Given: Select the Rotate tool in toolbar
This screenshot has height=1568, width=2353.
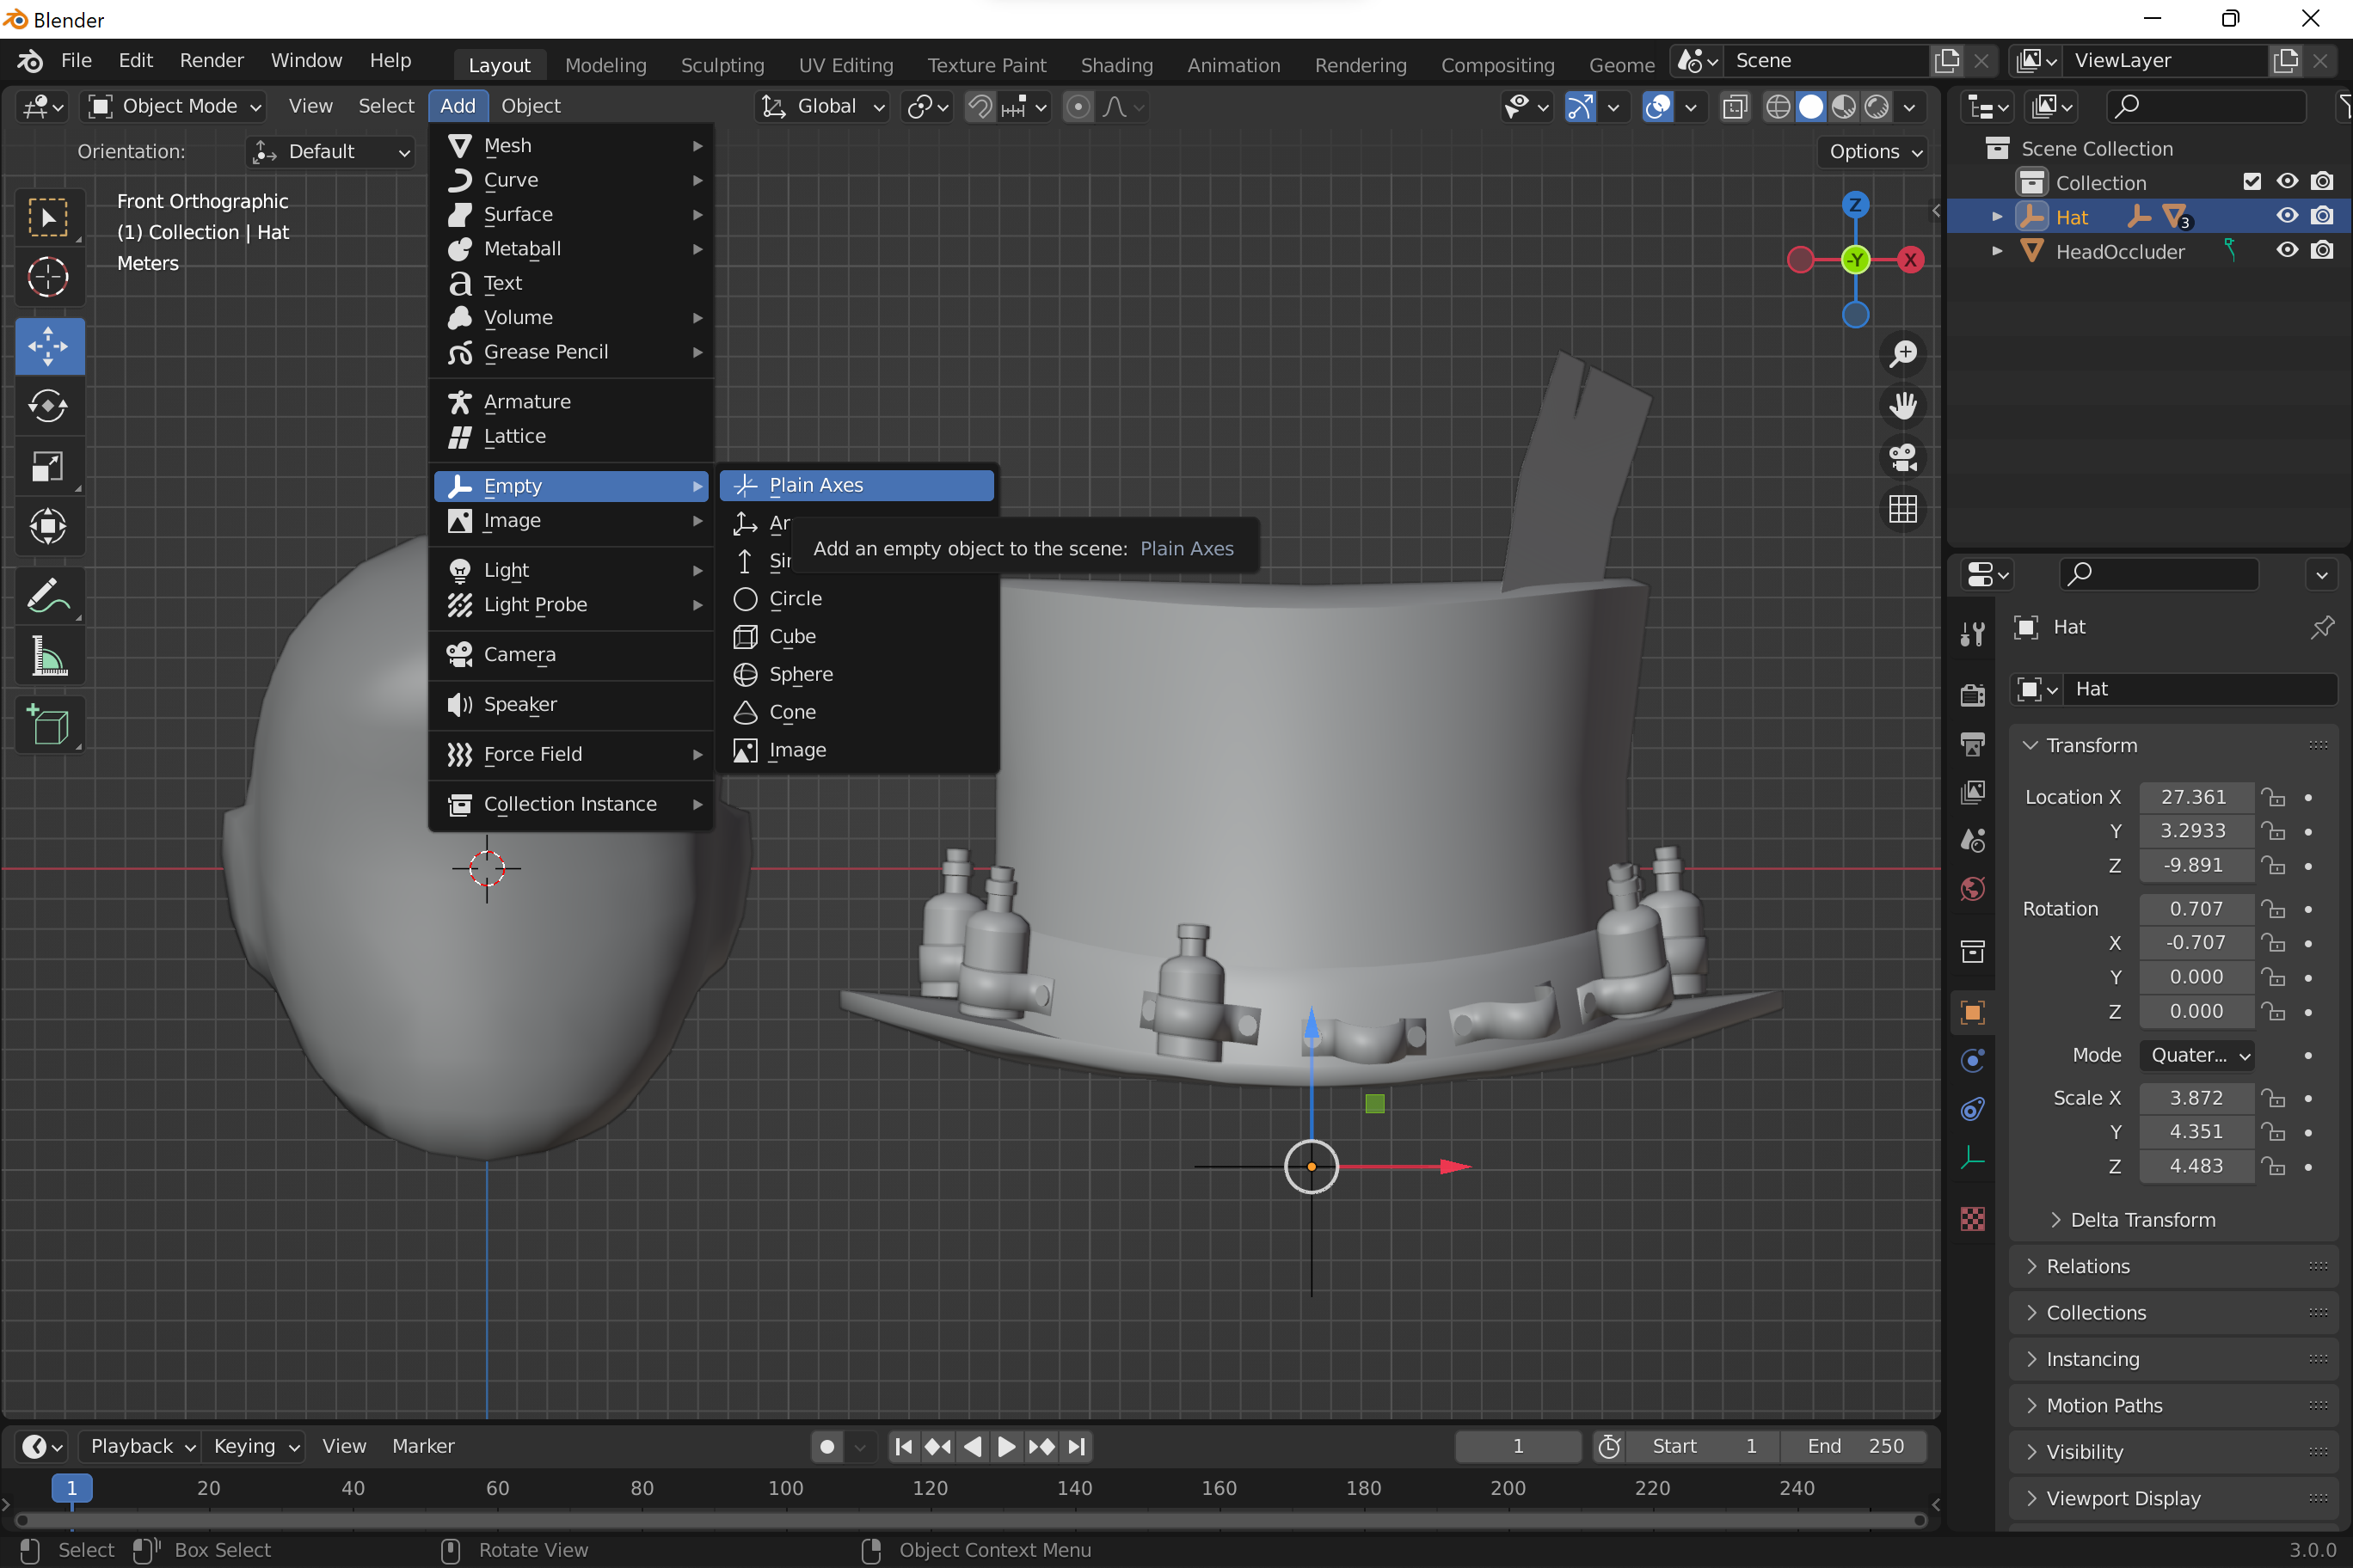Looking at the screenshot, I should [x=48, y=406].
